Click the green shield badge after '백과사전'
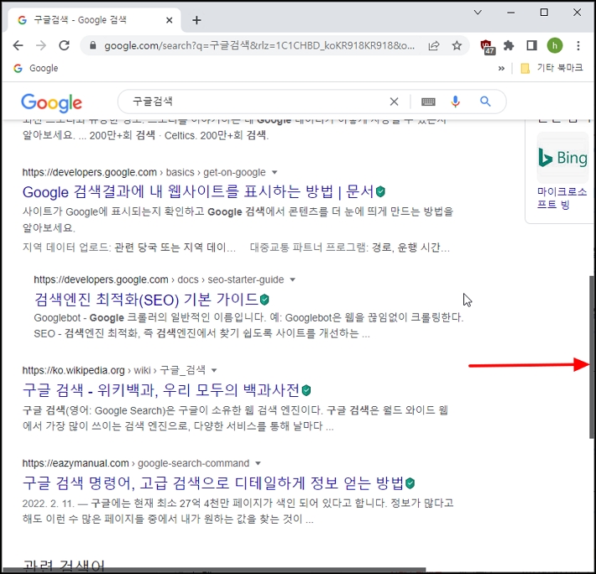596x574 pixels. point(306,390)
